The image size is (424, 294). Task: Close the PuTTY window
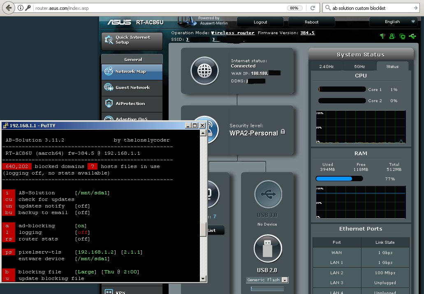[202, 125]
